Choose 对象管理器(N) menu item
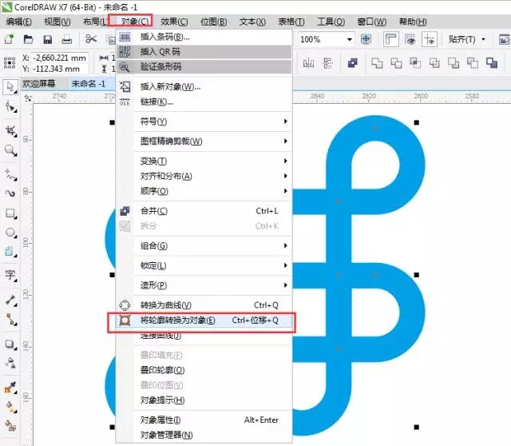 pos(204,435)
